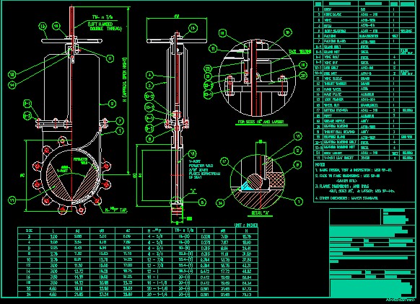Click size "24" in the dimension table
The width and height of the screenshot is (420, 304).
pos(29,295)
